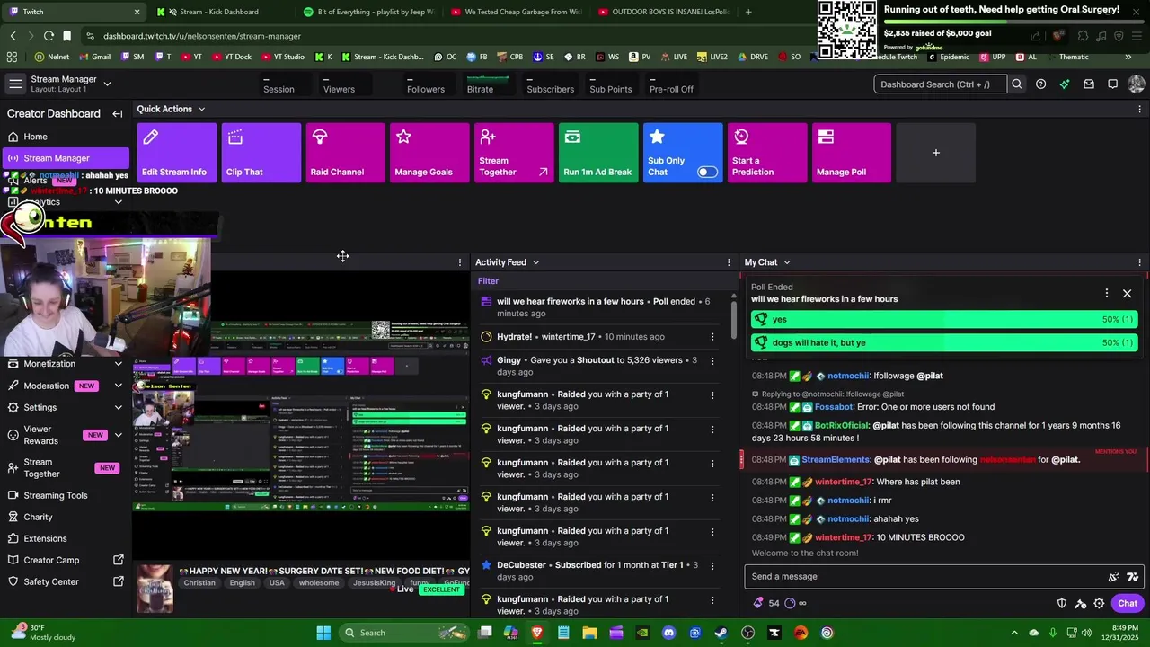Expand the Stream Manager layout dropdown
The height and width of the screenshot is (647, 1150).
[107, 84]
